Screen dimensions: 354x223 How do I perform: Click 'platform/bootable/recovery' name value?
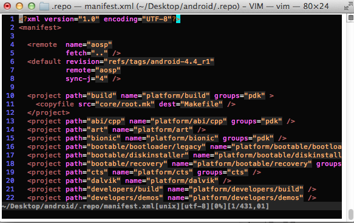pos(253,163)
